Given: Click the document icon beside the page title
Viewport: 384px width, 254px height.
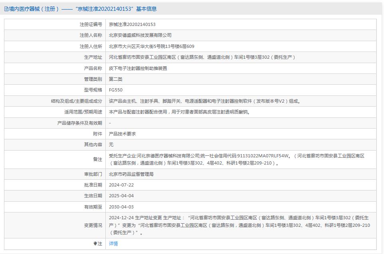Looking at the screenshot, I should point(6,9).
